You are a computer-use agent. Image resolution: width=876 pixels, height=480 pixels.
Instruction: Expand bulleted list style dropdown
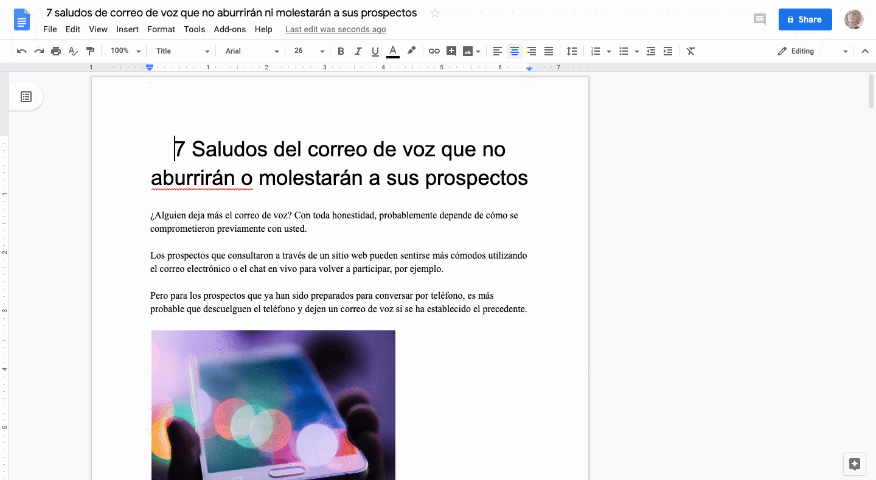(x=637, y=51)
